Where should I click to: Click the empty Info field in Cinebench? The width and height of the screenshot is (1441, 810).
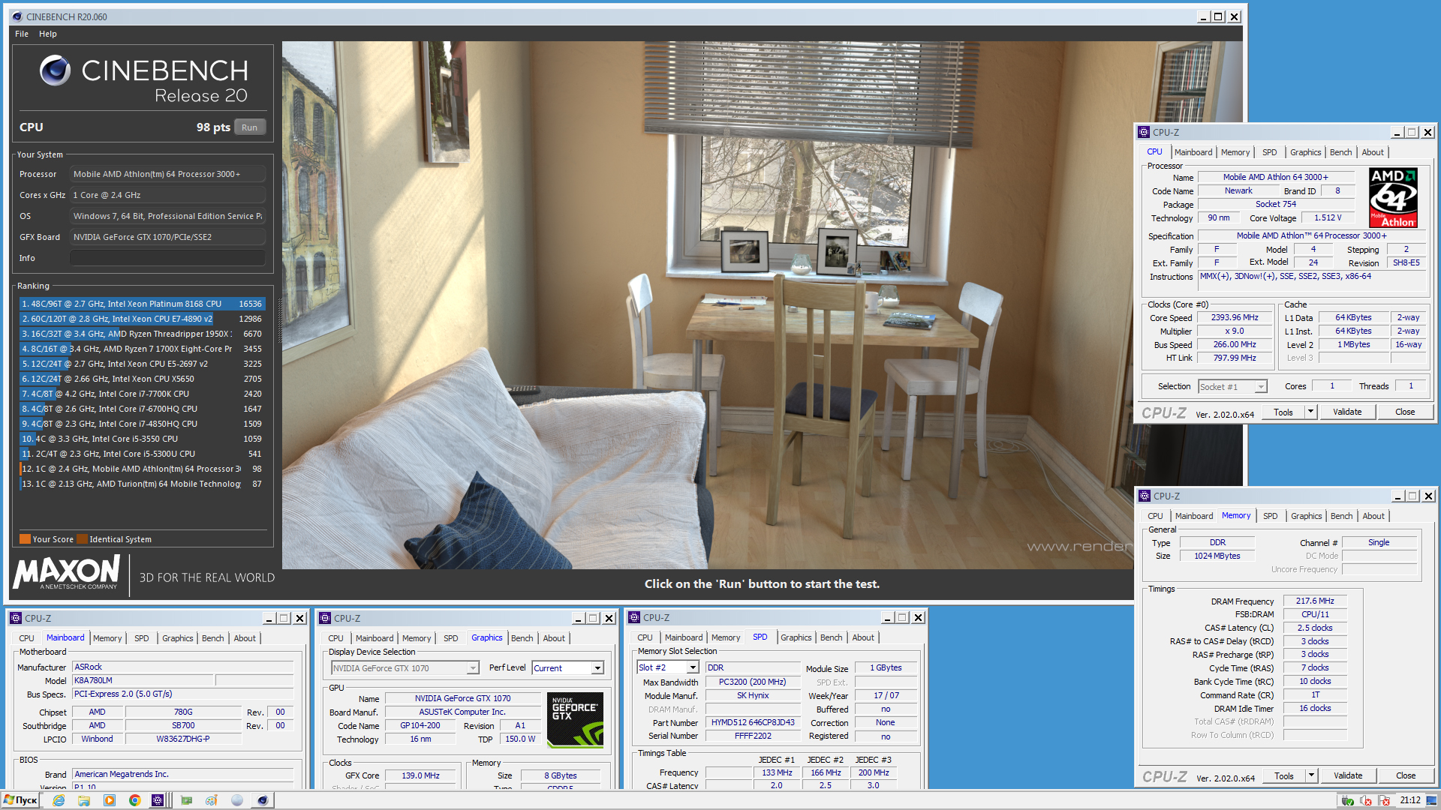167,258
